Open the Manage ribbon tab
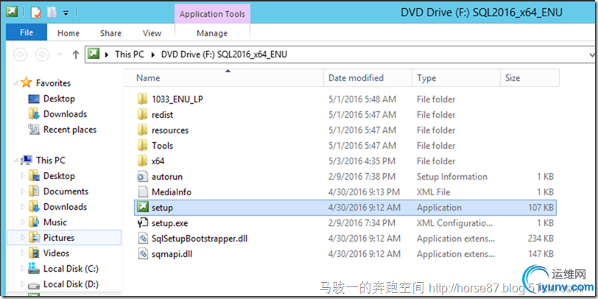 pyautogui.click(x=212, y=33)
